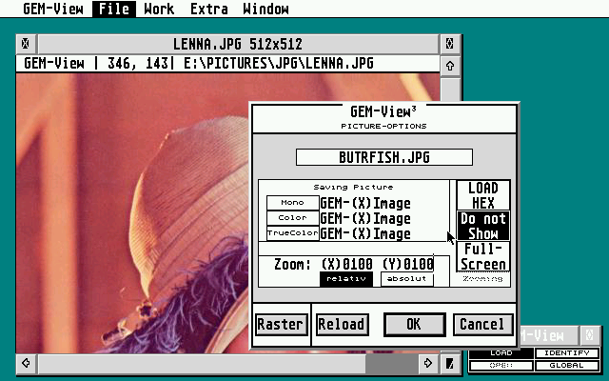The width and height of the screenshot is (609, 381).
Task: Select the relativ zoom mode
Action: [346, 279]
